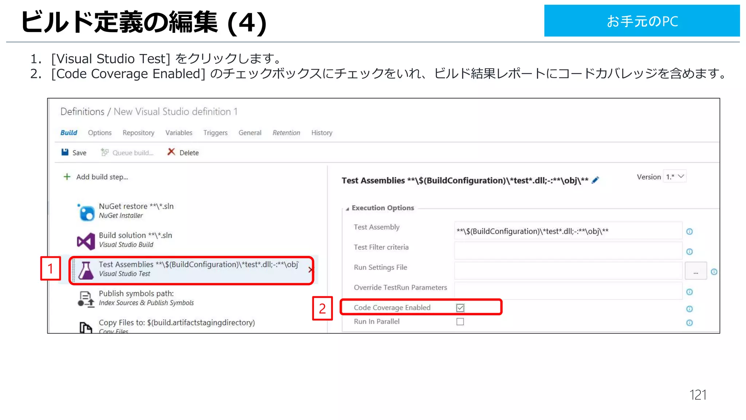Click the Definitions breadcrumb link
The width and height of the screenshot is (746, 420).
[82, 112]
